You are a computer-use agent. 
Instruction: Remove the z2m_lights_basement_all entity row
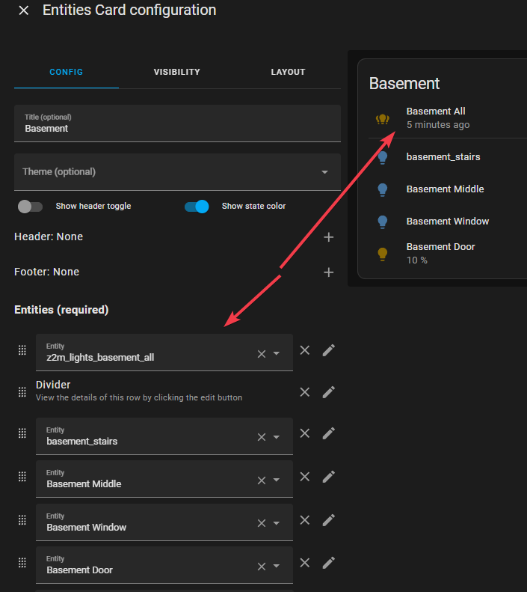click(305, 350)
